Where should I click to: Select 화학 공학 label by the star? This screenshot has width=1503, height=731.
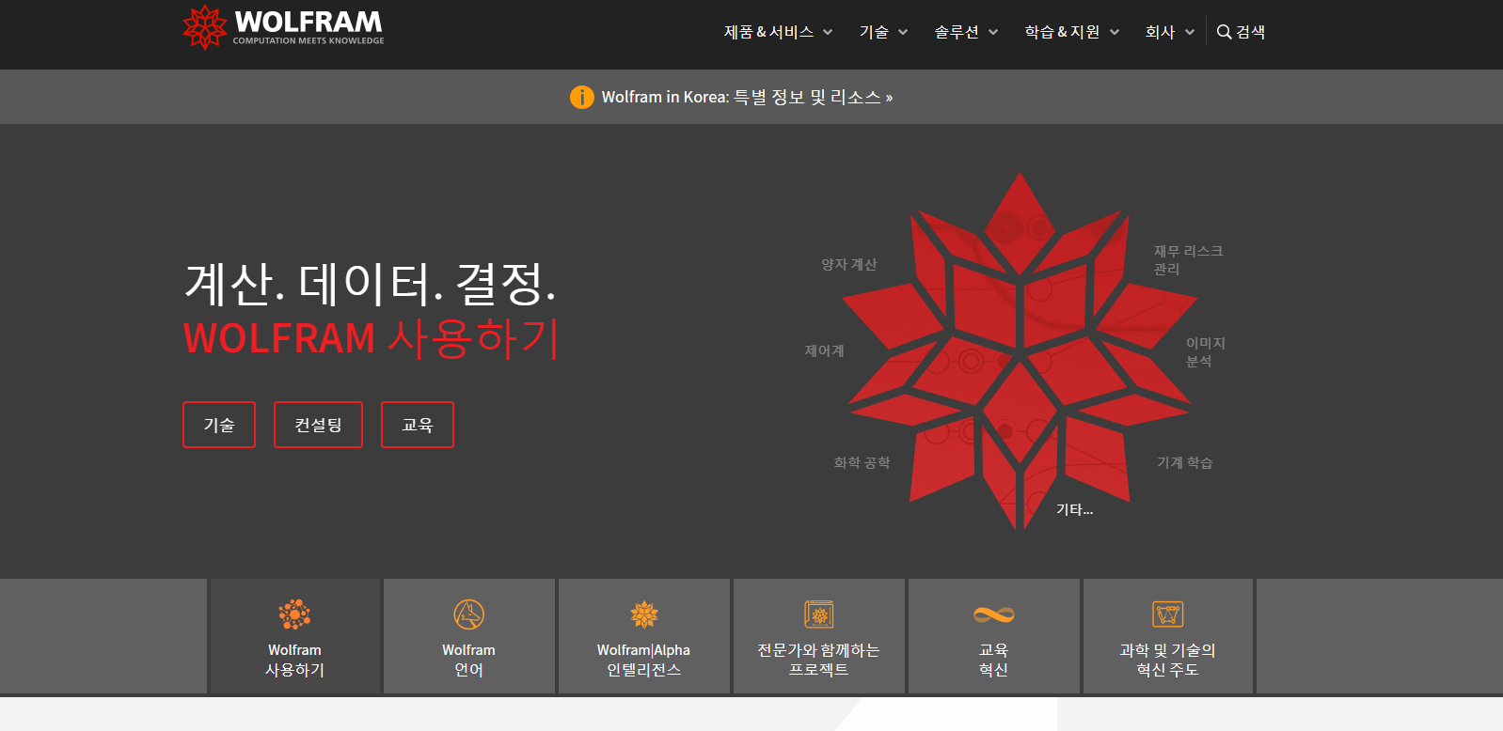pyautogui.click(x=862, y=462)
